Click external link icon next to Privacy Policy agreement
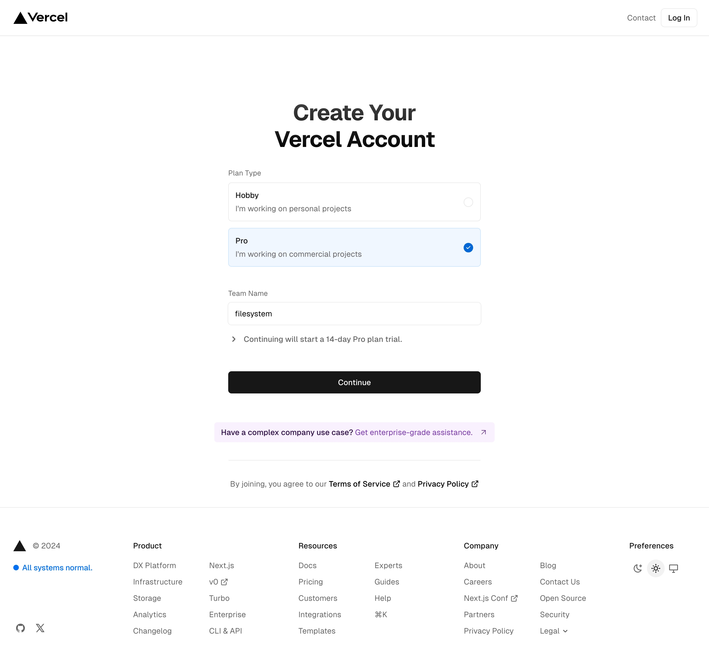Image resolution: width=709 pixels, height=666 pixels. (475, 484)
